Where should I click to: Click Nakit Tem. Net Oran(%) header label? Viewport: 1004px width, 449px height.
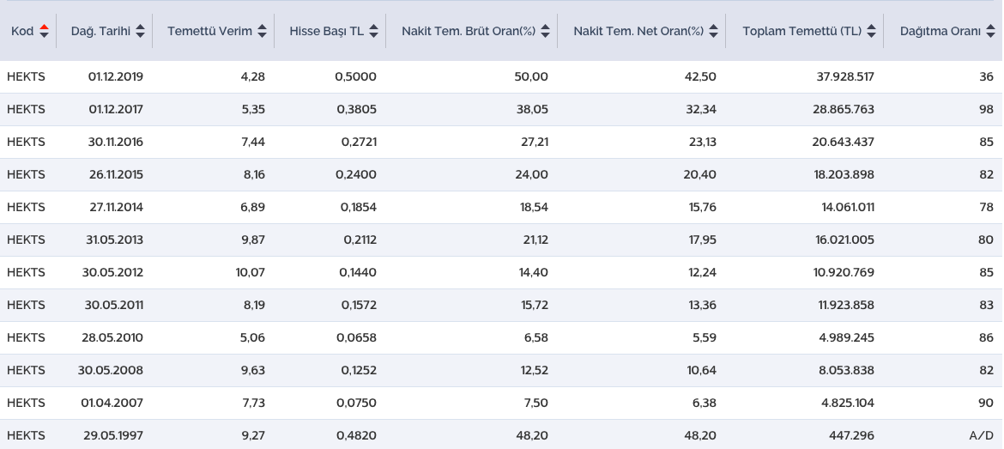638,31
